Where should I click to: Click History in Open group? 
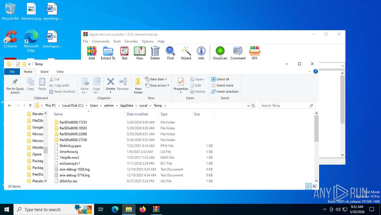(198, 92)
